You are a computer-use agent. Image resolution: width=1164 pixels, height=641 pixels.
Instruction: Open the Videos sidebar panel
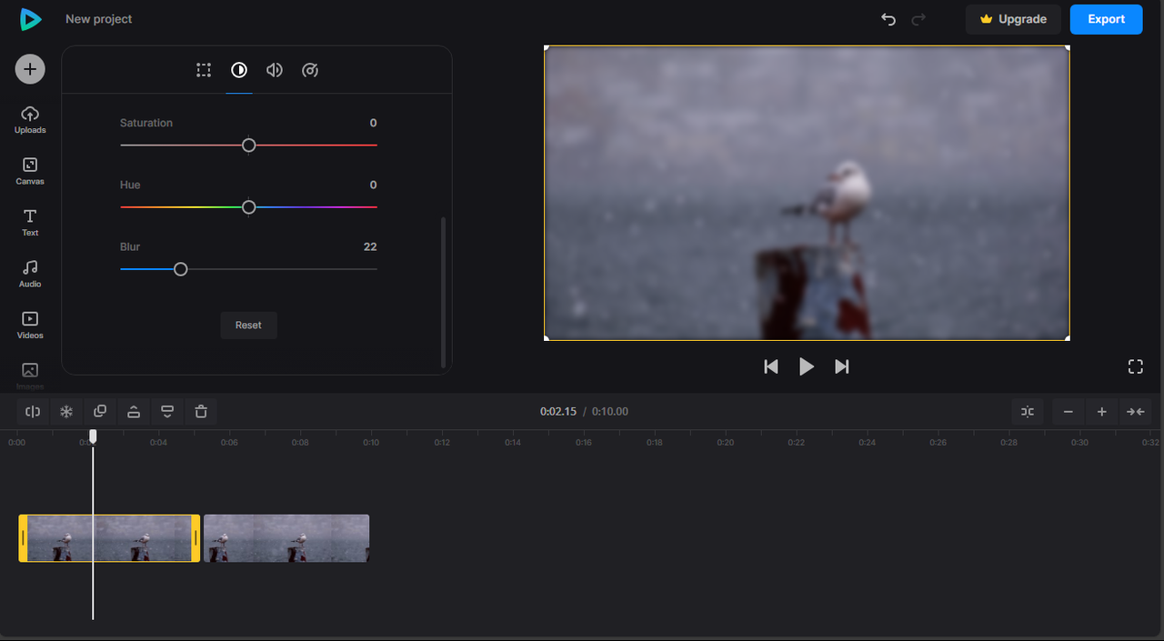click(30, 326)
